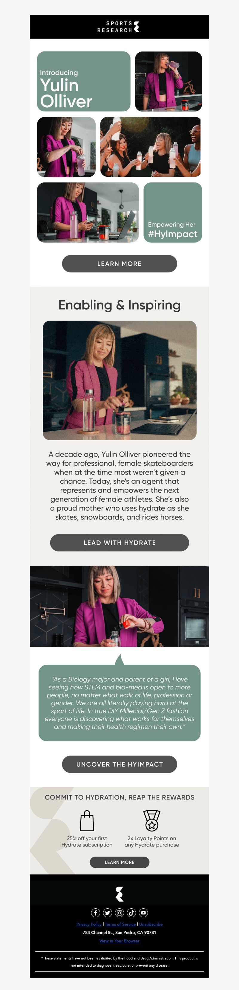
Task: Click the Sports Research header logo
Action: [x=119, y=27]
